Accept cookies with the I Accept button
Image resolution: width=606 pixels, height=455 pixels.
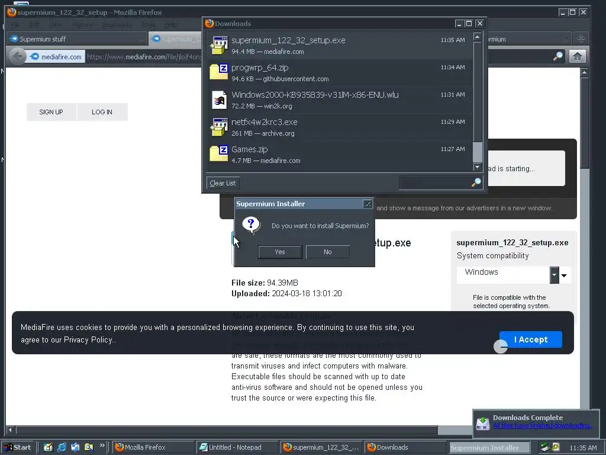coord(531,339)
